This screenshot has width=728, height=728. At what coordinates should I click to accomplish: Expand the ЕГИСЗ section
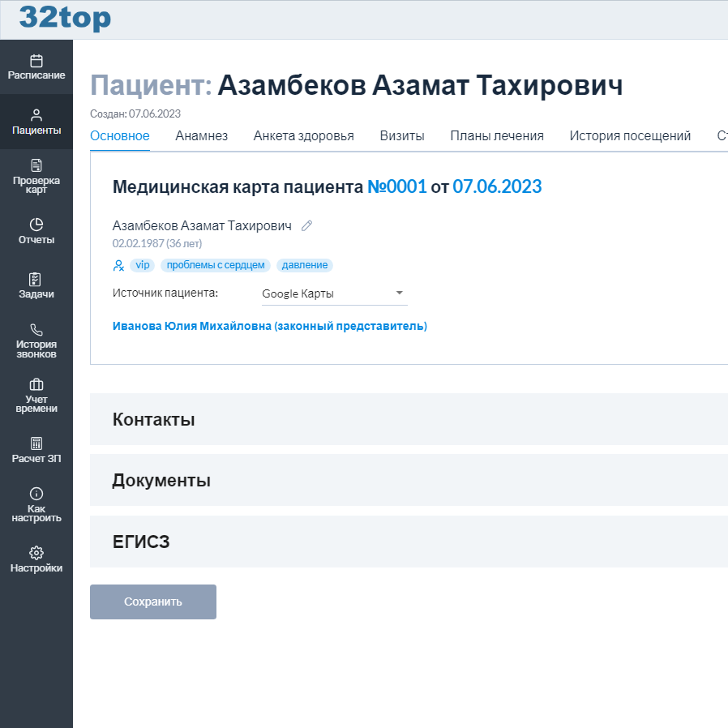coord(409,542)
